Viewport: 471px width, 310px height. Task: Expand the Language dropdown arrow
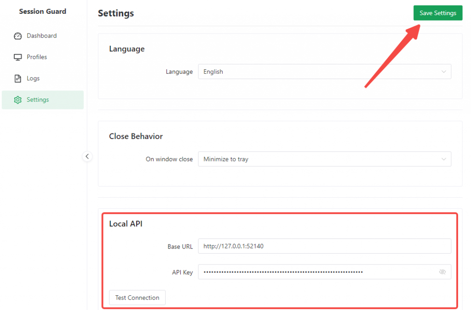pos(443,72)
